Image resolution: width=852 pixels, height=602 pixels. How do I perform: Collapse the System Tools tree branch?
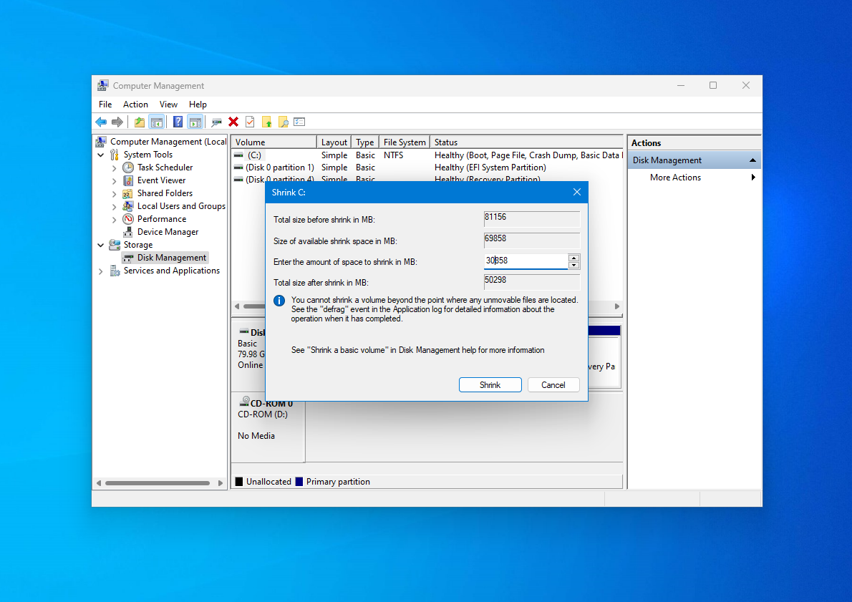click(102, 154)
